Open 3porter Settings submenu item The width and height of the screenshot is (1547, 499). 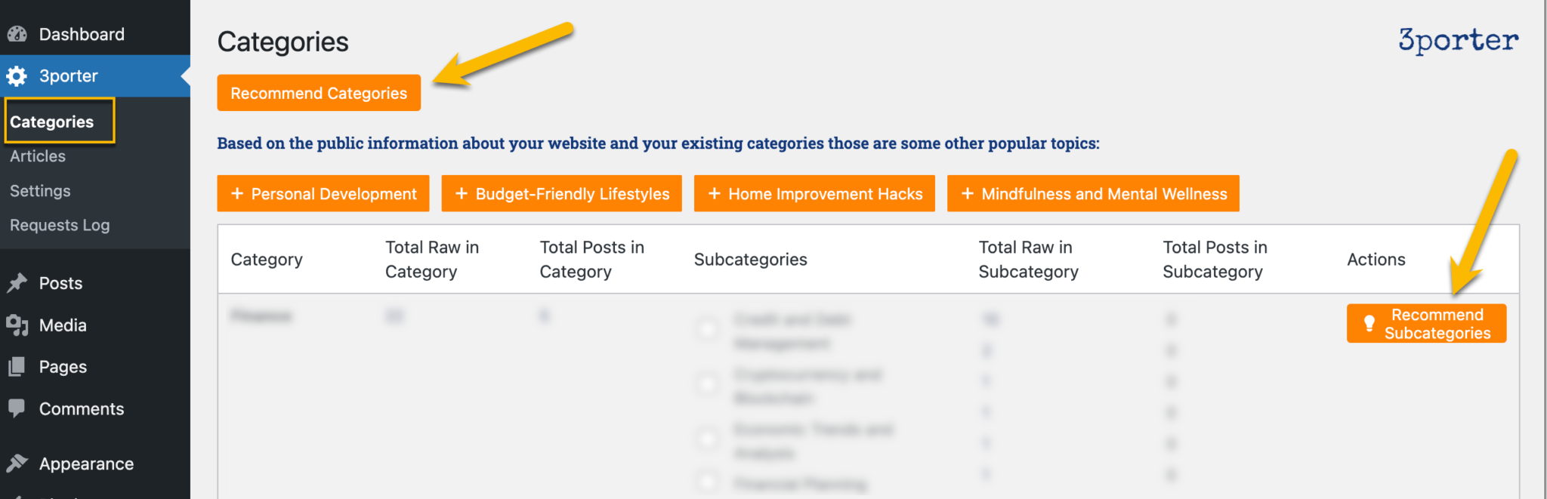point(40,191)
